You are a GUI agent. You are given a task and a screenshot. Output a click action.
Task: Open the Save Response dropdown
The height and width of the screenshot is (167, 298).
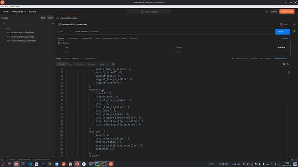(x=281, y=58)
